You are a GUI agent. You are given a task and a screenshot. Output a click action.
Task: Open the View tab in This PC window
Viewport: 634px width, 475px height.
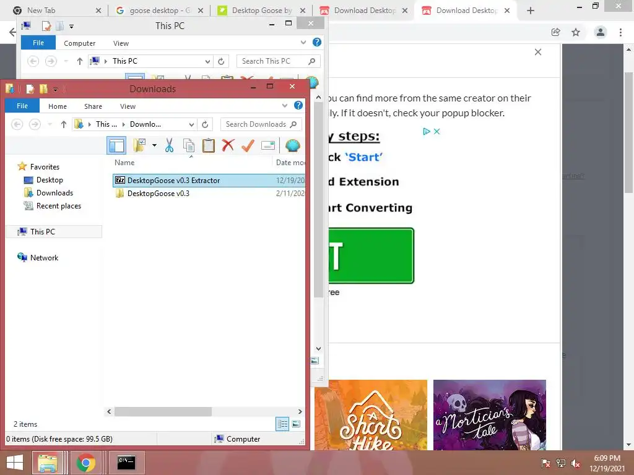coord(121,43)
